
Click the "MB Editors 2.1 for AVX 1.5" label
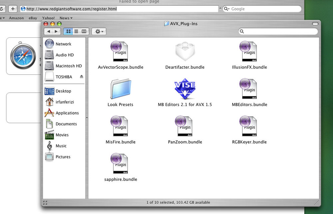[185, 105]
